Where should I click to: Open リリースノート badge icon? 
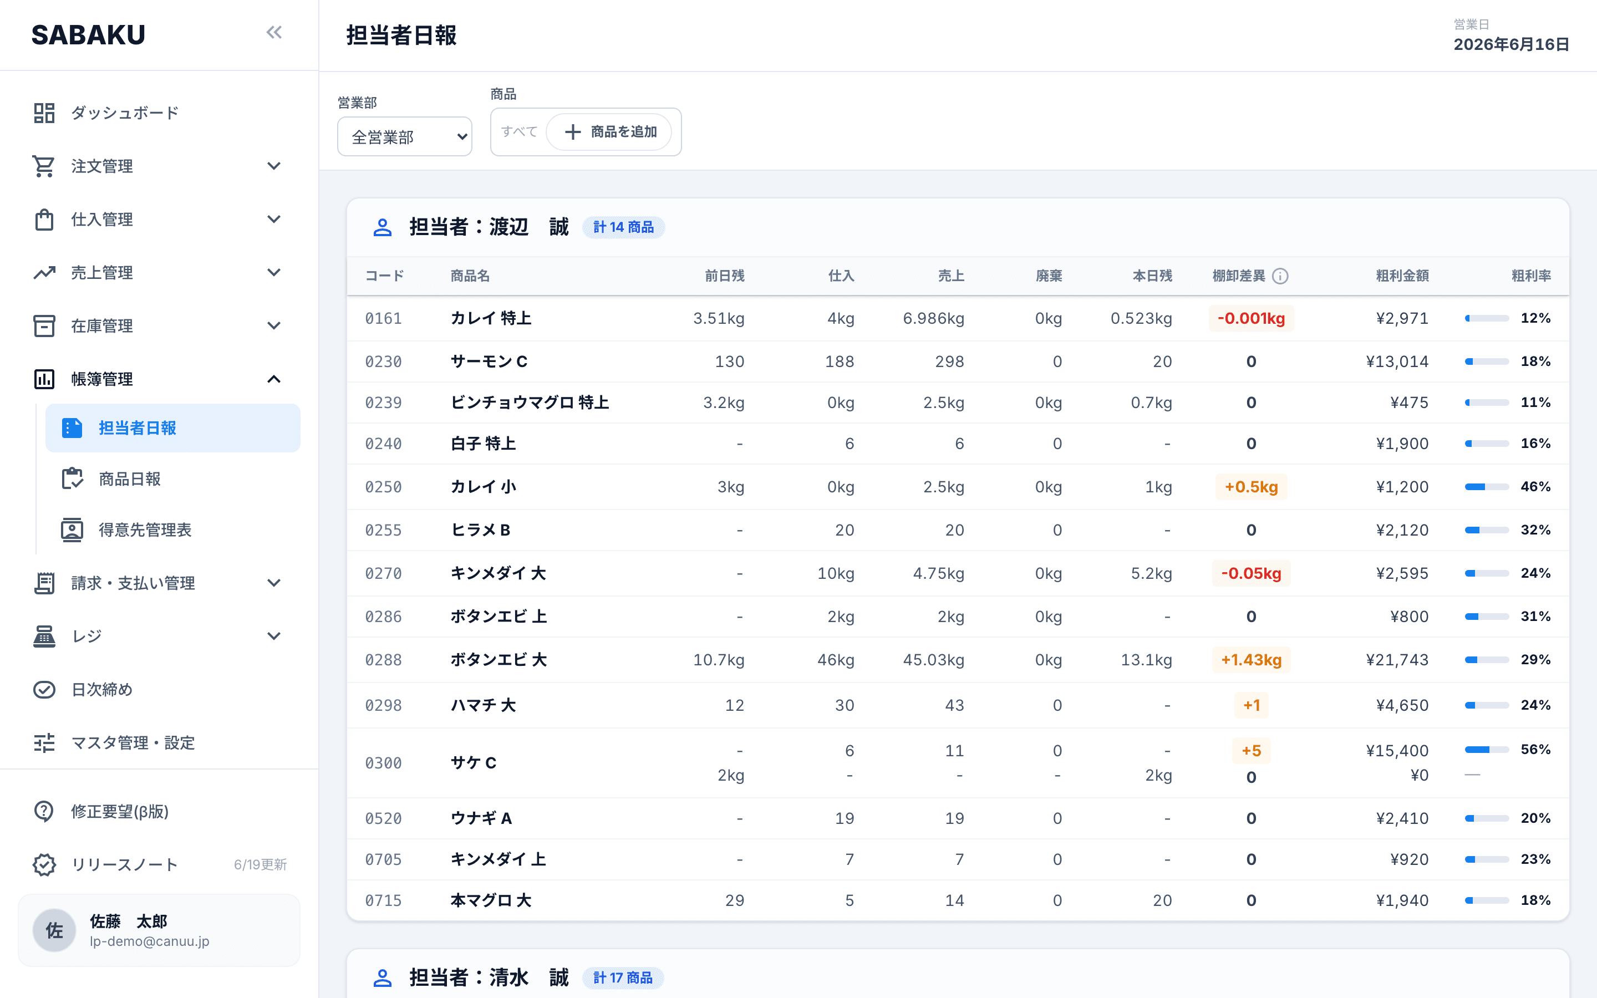coord(44,865)
